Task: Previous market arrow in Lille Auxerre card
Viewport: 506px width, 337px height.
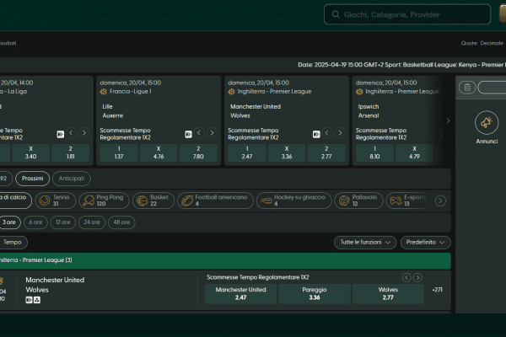Action: pos(199,133)
